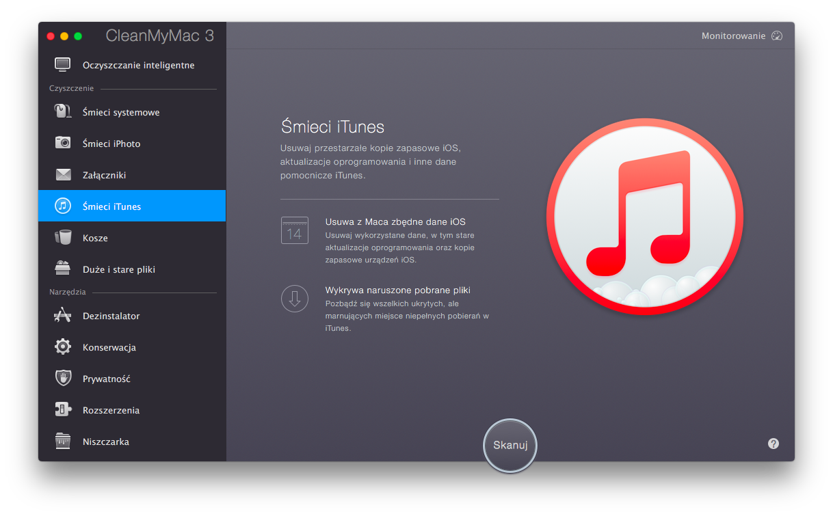
Task: Start scanning with the Skanuj button
Action: [x=510, y=445]
